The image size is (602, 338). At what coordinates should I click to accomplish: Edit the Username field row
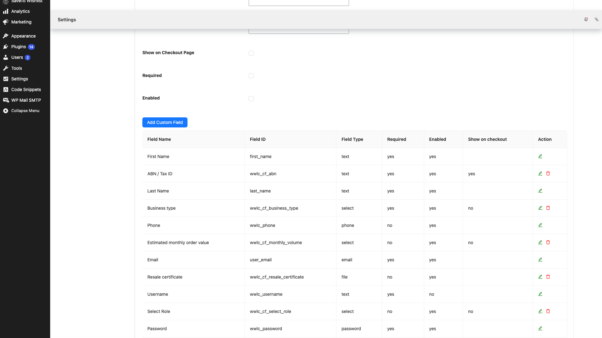(540, 294)
